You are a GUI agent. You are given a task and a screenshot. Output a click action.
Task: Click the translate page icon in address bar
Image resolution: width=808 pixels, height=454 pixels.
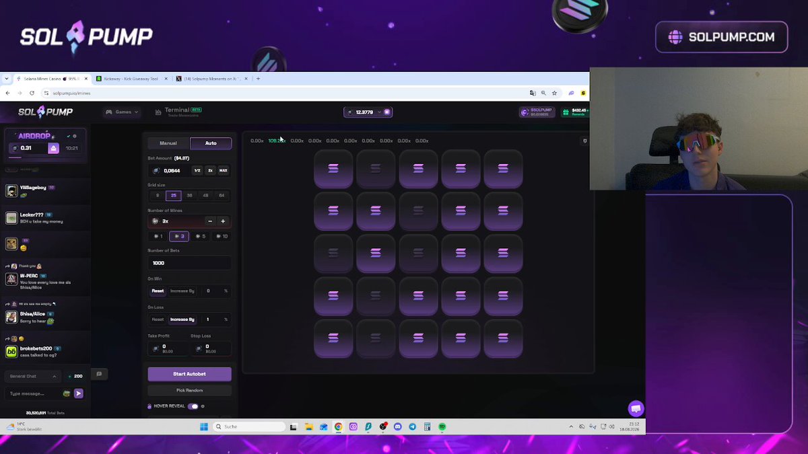[x=533, y=93]
